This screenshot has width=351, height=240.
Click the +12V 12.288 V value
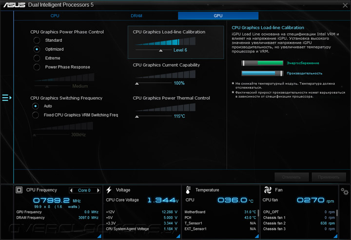pyautogui.click(x=170, y=212)
